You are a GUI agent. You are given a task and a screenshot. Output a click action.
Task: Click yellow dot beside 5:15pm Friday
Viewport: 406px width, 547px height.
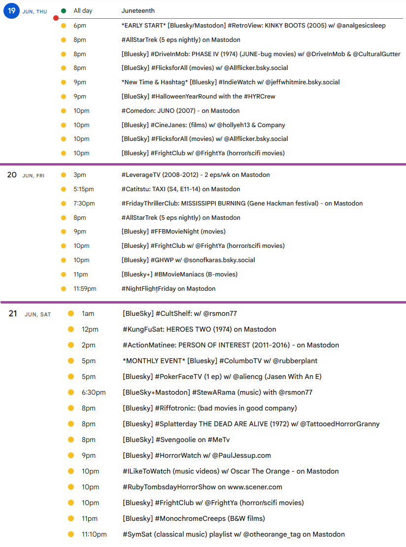click(x=64, y=189)
